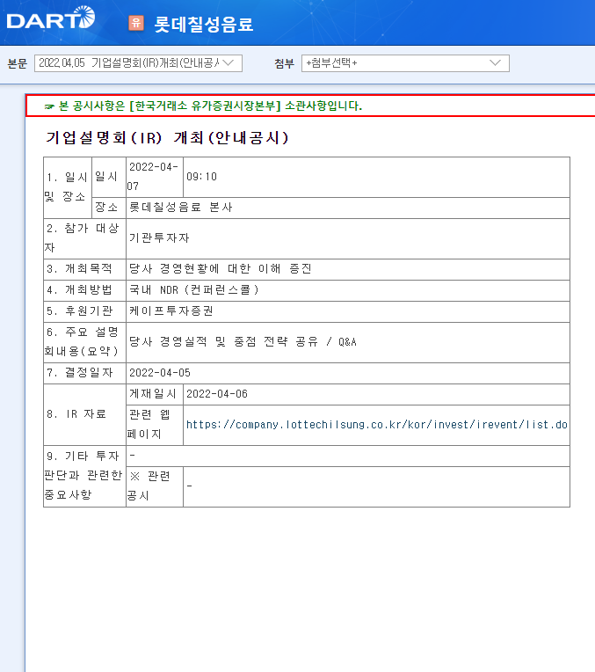The width and height of the screenshot is (595, 672).
Task: Click the posting date 2022-04-06 cell
Action: 376,394
